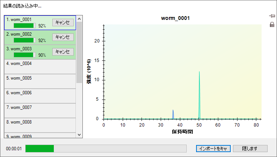Select the worm_0005 list row
Viewport: 277px width, 157px height.
click(x=40, y=81)
